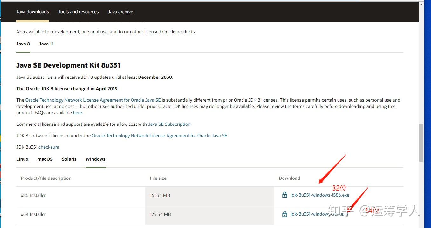
Task: Select the macOS downloads tab
Action: [x=45, y=159]
